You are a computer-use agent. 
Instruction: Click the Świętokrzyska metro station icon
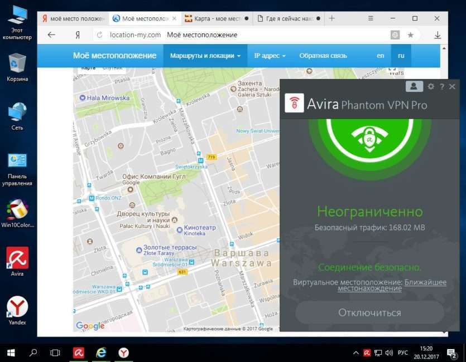200,160
